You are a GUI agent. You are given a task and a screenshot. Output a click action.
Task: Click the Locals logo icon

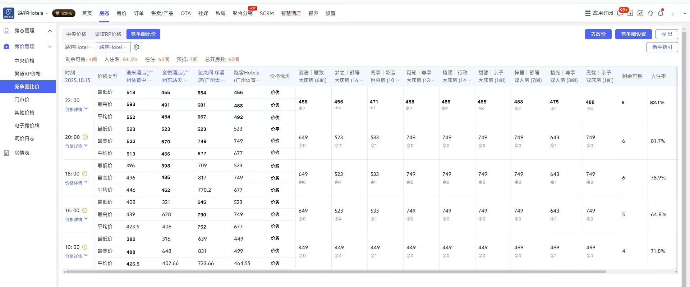(x=9, y=13)
